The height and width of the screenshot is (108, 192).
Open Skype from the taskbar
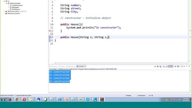88,100
